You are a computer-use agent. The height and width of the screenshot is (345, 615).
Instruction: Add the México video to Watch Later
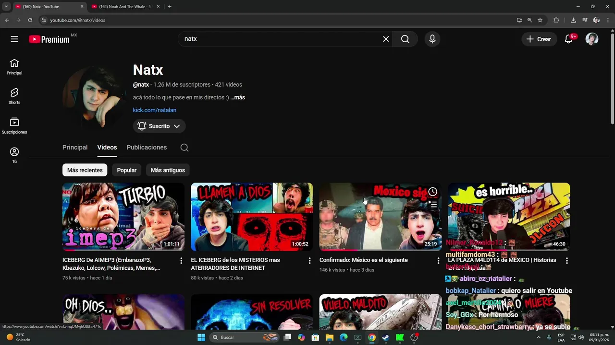433,192
